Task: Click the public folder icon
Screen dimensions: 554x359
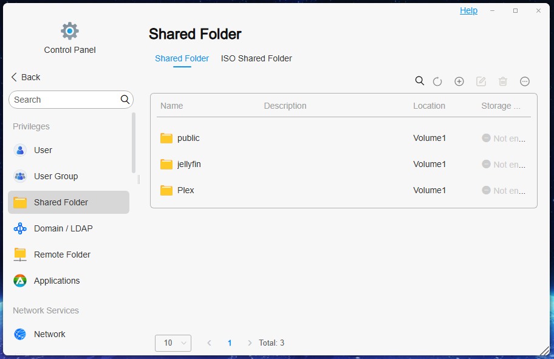Action: point(166,138)
